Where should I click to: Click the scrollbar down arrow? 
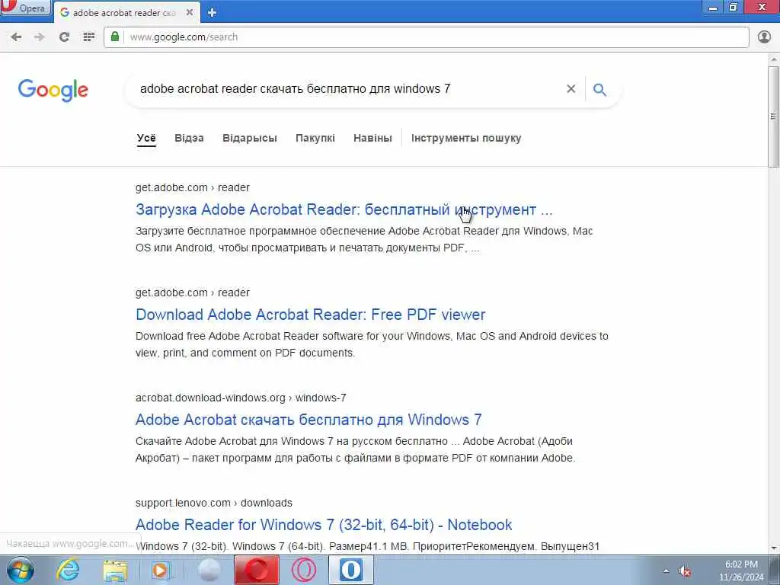click(x=773, y=548)
